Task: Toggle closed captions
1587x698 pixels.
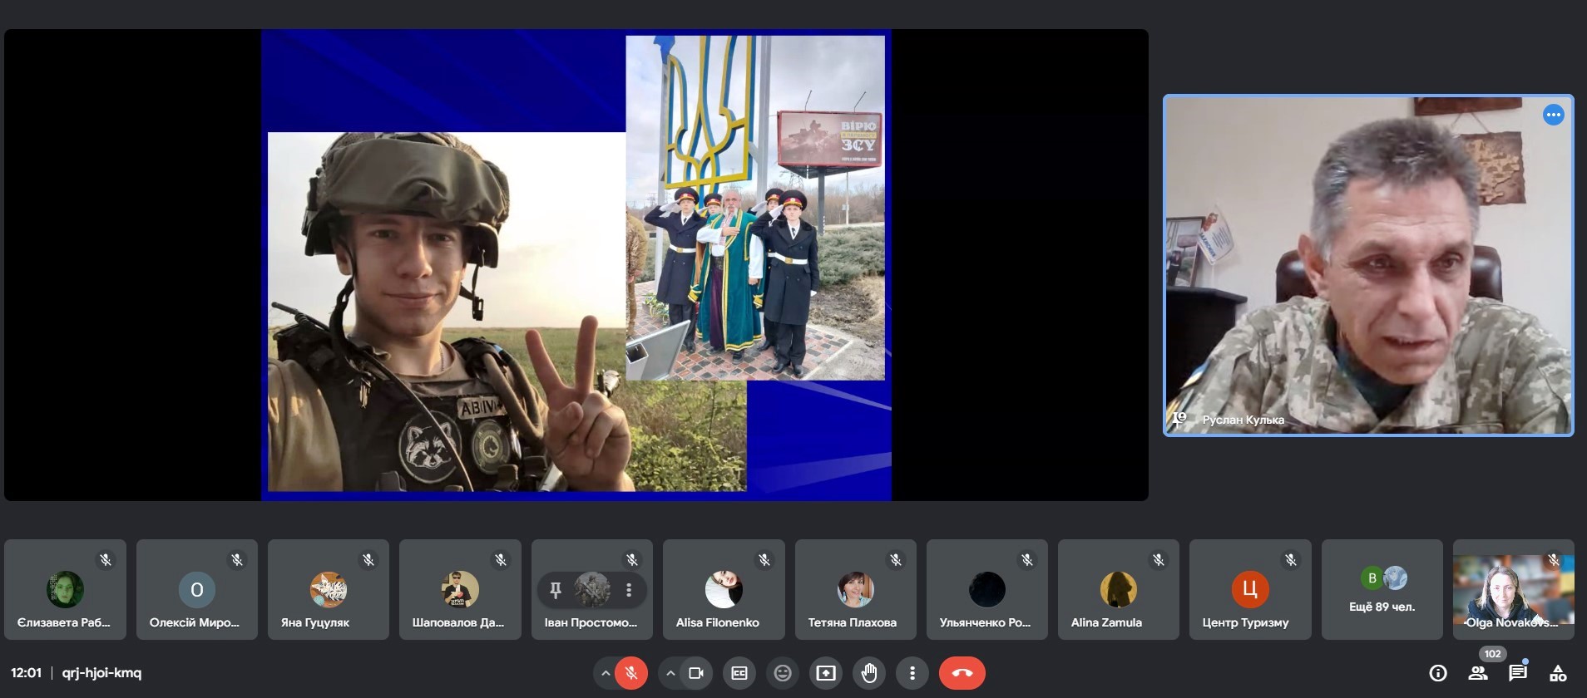Action: 739,673
